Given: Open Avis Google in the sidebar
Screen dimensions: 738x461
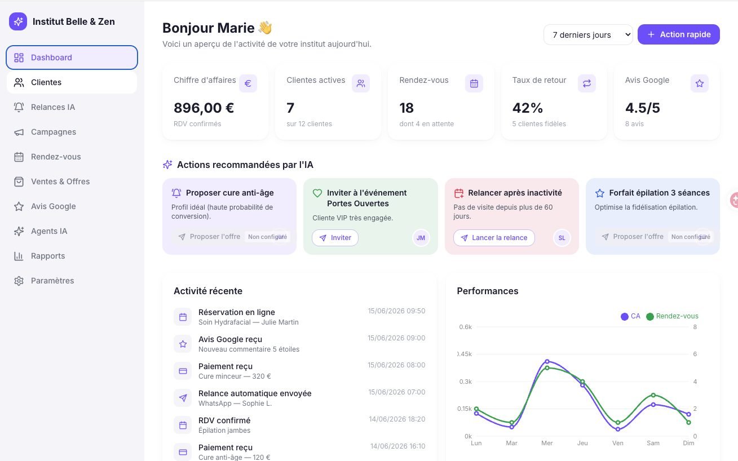Looking at the screenshot, I should 72,206.
